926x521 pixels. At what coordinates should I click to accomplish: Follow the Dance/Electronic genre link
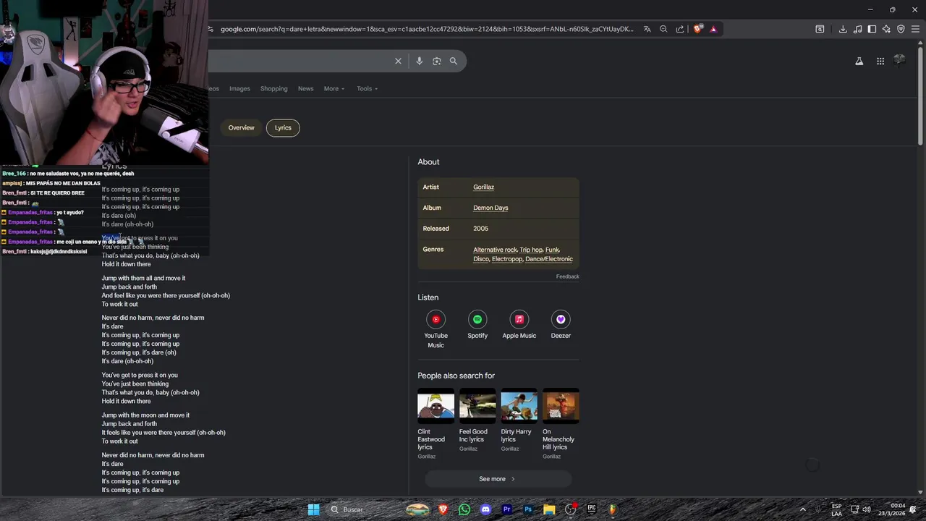tap(549, 259)
